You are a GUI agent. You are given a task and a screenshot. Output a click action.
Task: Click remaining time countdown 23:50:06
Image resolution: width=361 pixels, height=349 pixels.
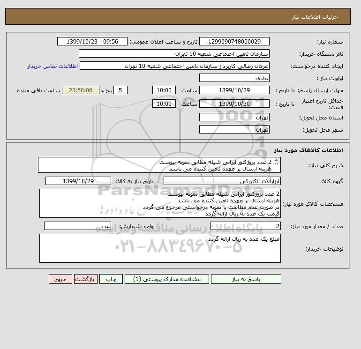pos(81,90)
